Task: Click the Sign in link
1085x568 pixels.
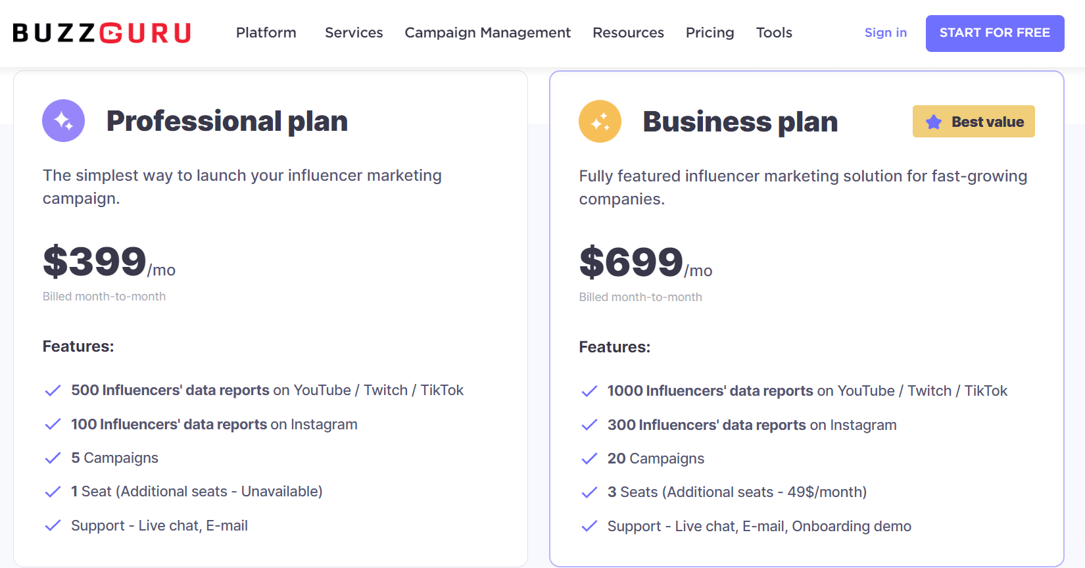Action: tap(886, 33)
